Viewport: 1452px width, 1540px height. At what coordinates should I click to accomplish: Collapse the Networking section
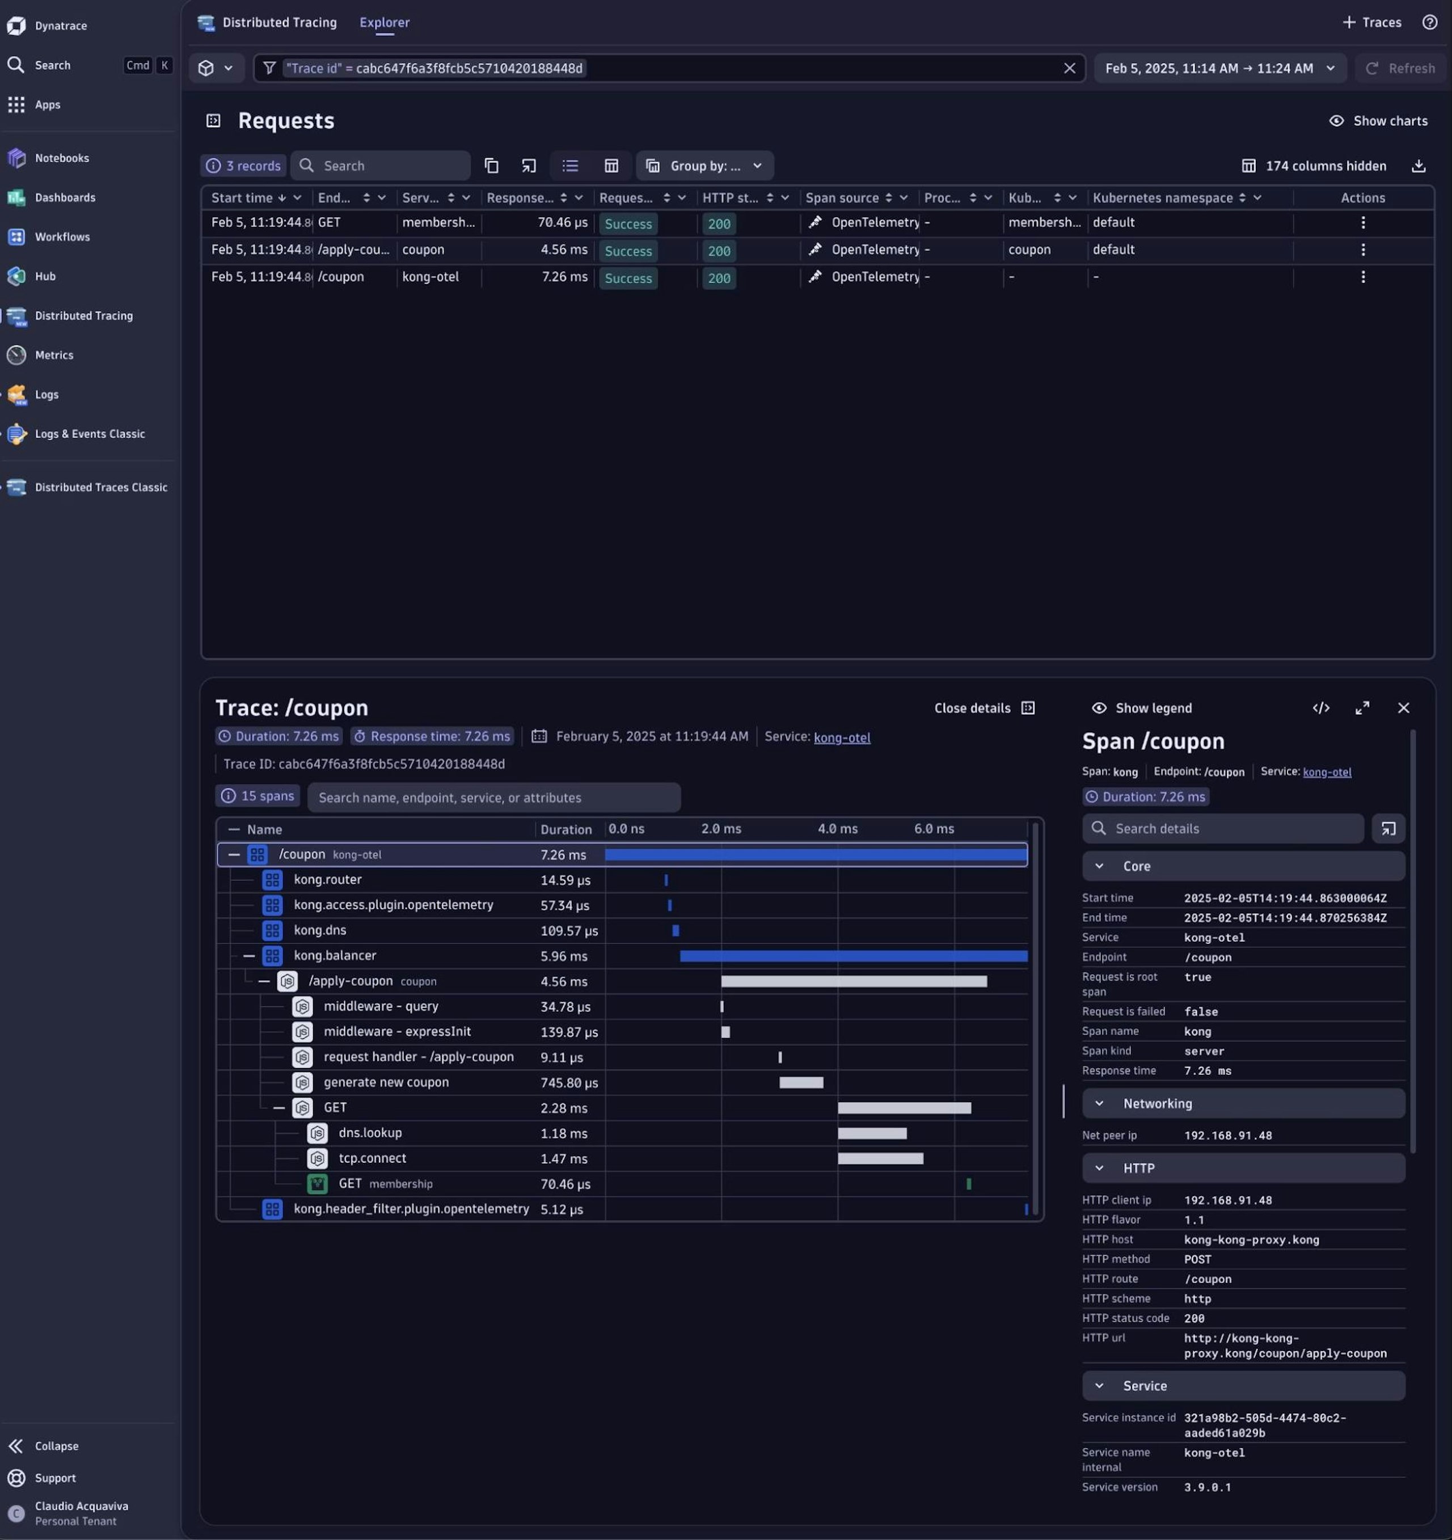click(1099, 1103)
